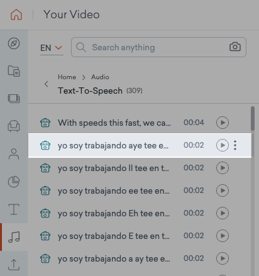Click the Search anything field
Viewport: 259px width, 276px height.
pyautogui.click(x=158, y=47)
